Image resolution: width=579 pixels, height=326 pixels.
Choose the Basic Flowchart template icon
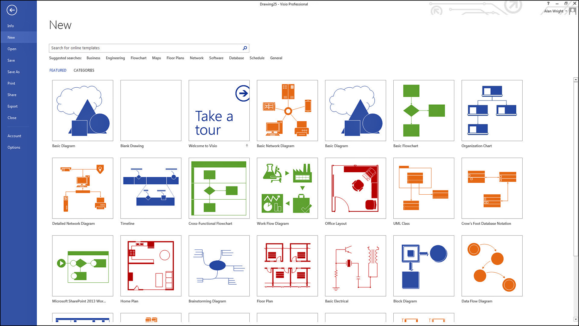click(423, 110)
